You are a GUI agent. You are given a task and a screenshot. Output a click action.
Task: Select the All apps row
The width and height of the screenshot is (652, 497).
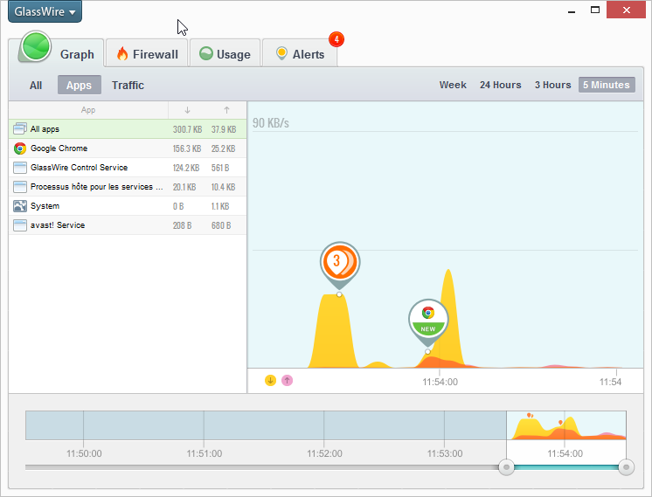pos(128,129)
